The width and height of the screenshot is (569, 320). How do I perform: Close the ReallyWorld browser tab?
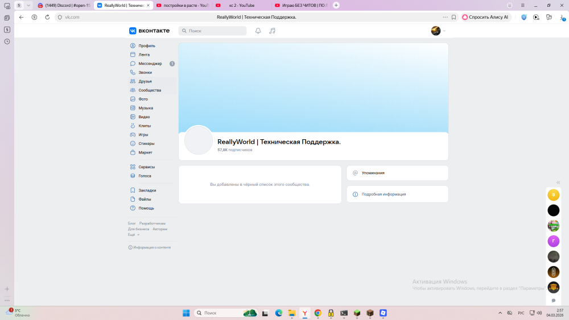[x=148, y=6]
